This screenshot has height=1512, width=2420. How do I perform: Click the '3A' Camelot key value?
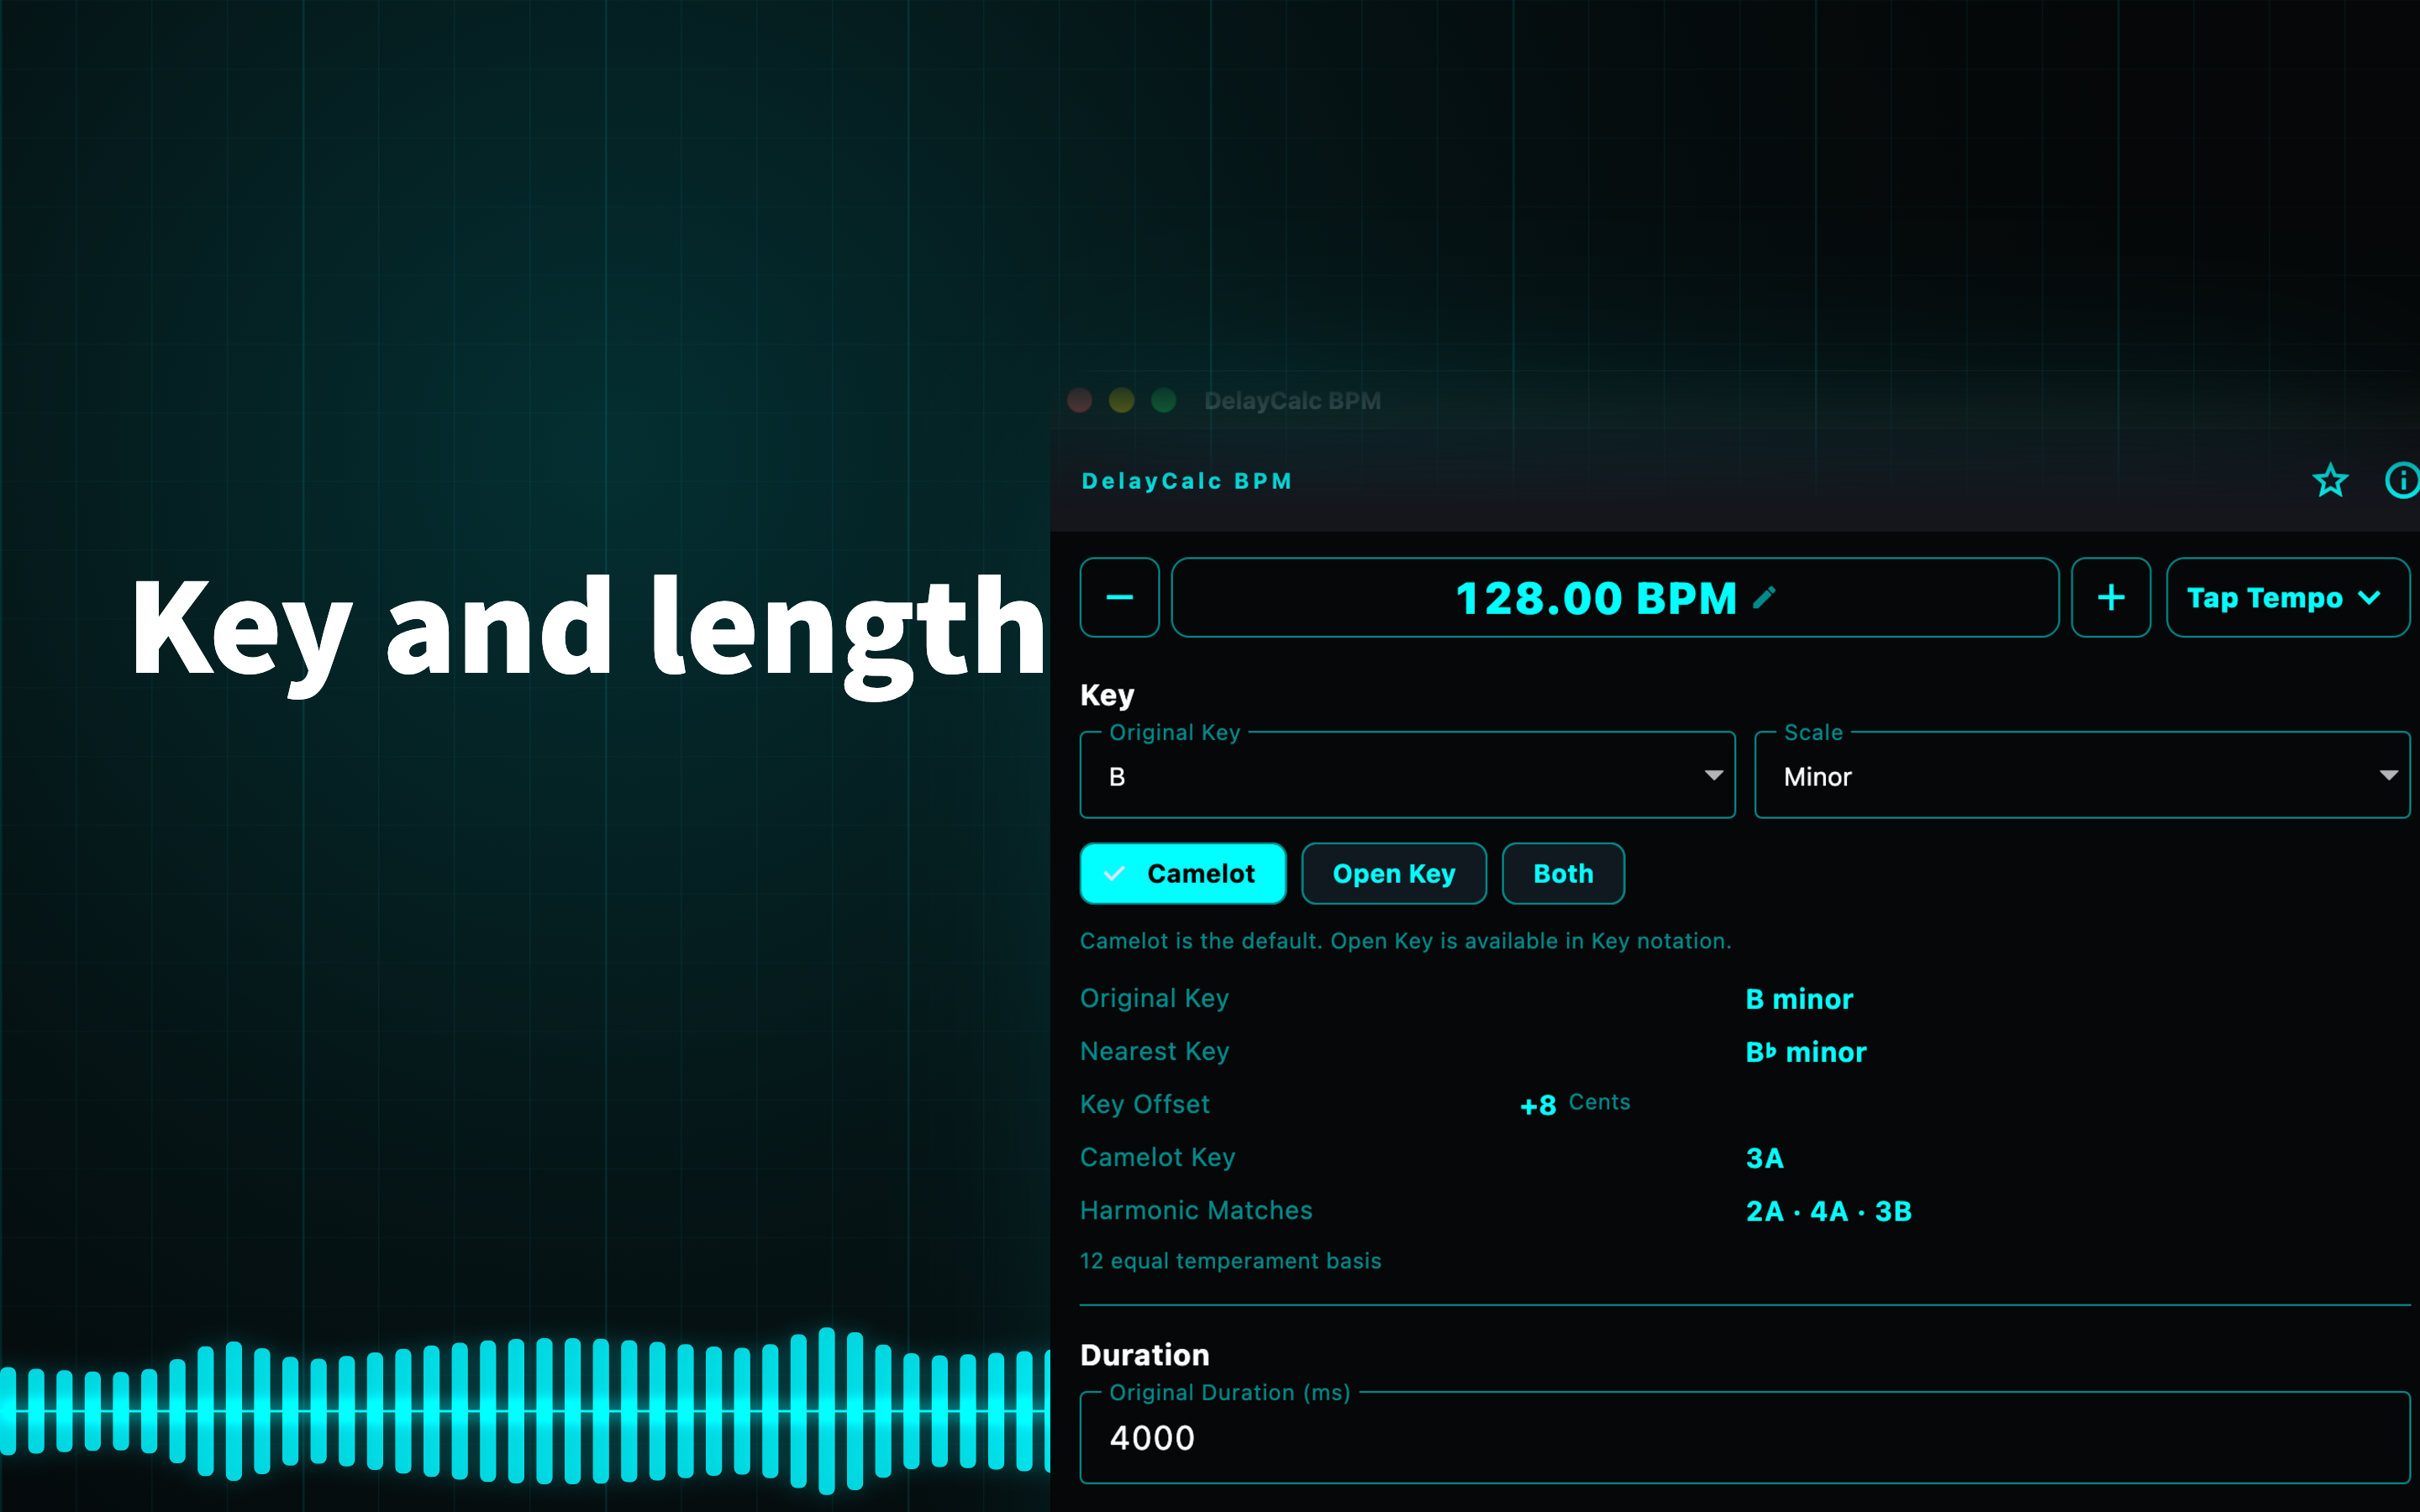coord(1764,1158)
